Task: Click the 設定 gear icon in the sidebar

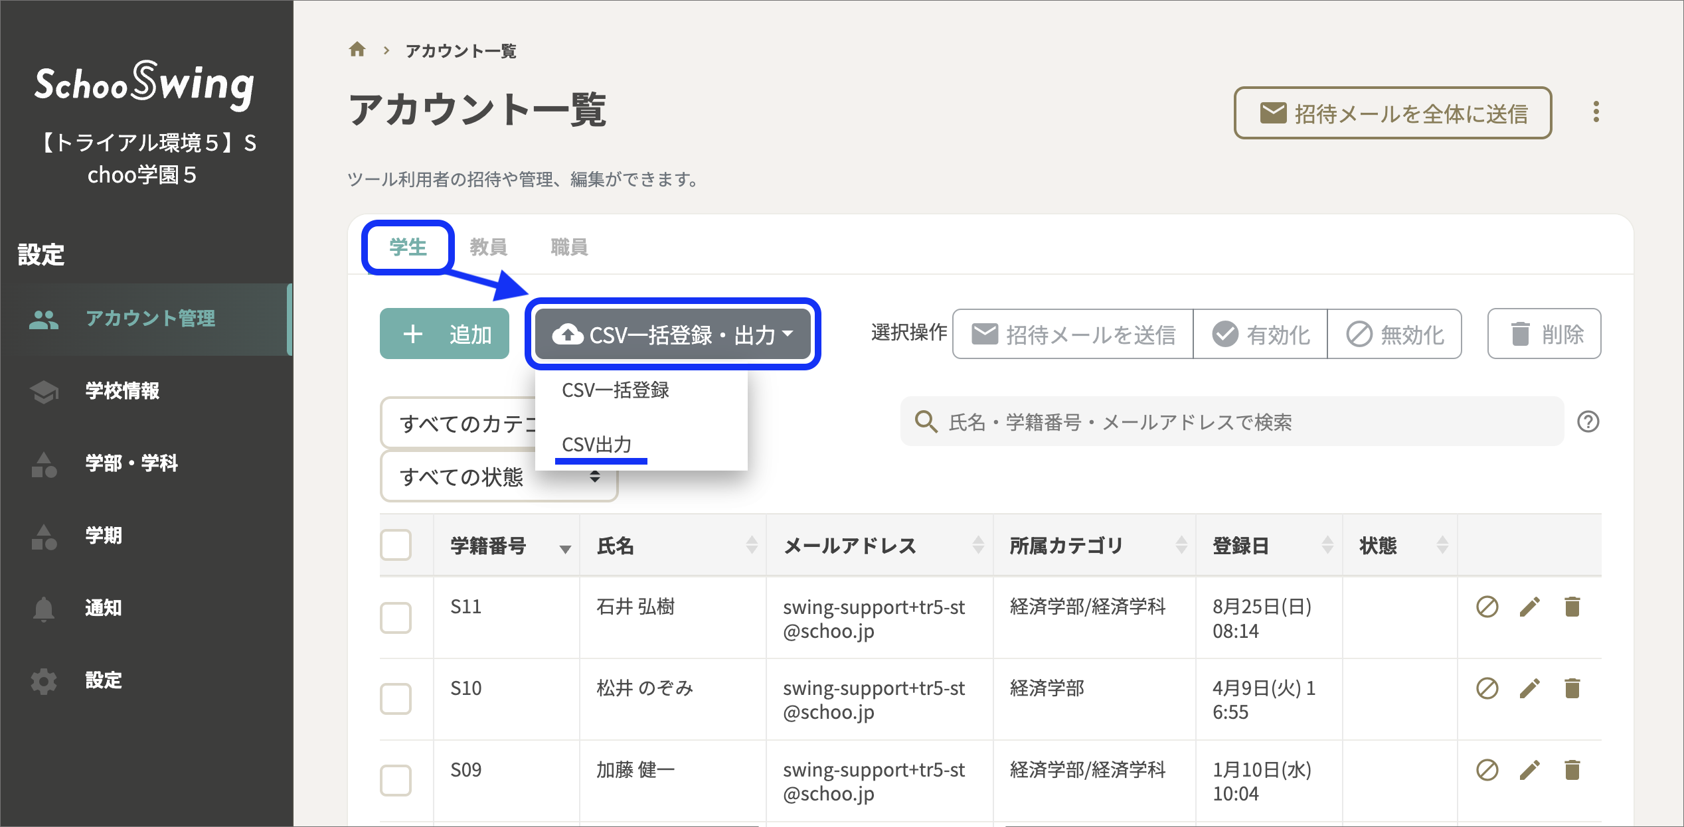Action: coord(44,681)
